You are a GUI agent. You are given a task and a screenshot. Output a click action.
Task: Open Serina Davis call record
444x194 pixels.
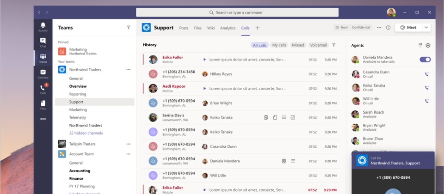tap(241, 117)
